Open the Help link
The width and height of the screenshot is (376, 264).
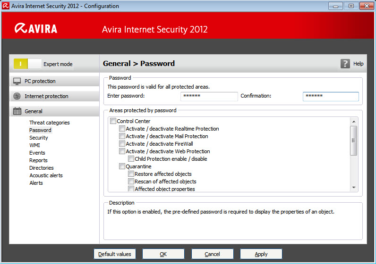(x=358, y=64)
